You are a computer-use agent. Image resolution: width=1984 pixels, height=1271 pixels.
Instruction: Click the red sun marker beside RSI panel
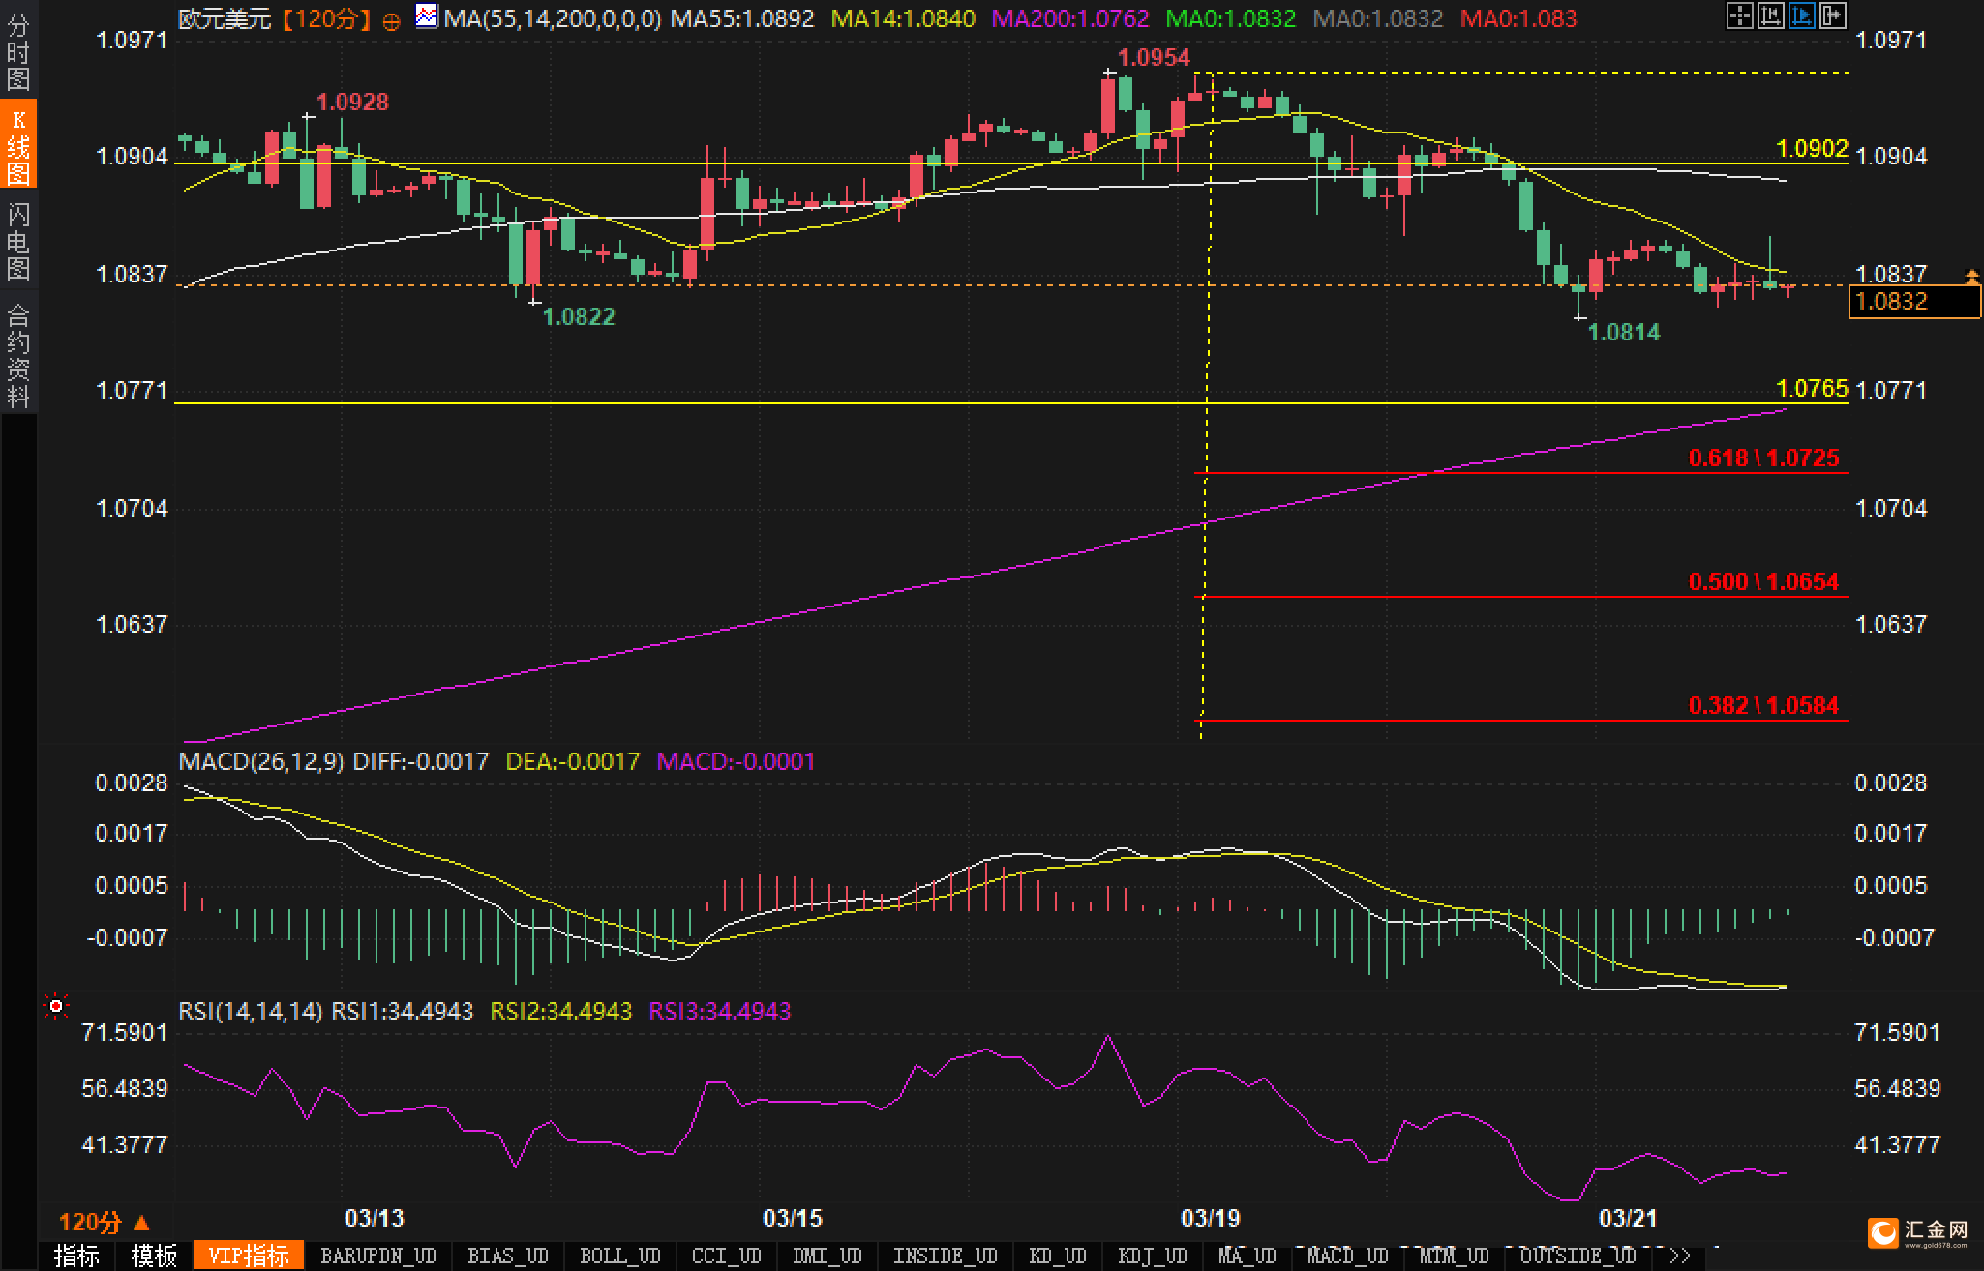click(56, 1007)
